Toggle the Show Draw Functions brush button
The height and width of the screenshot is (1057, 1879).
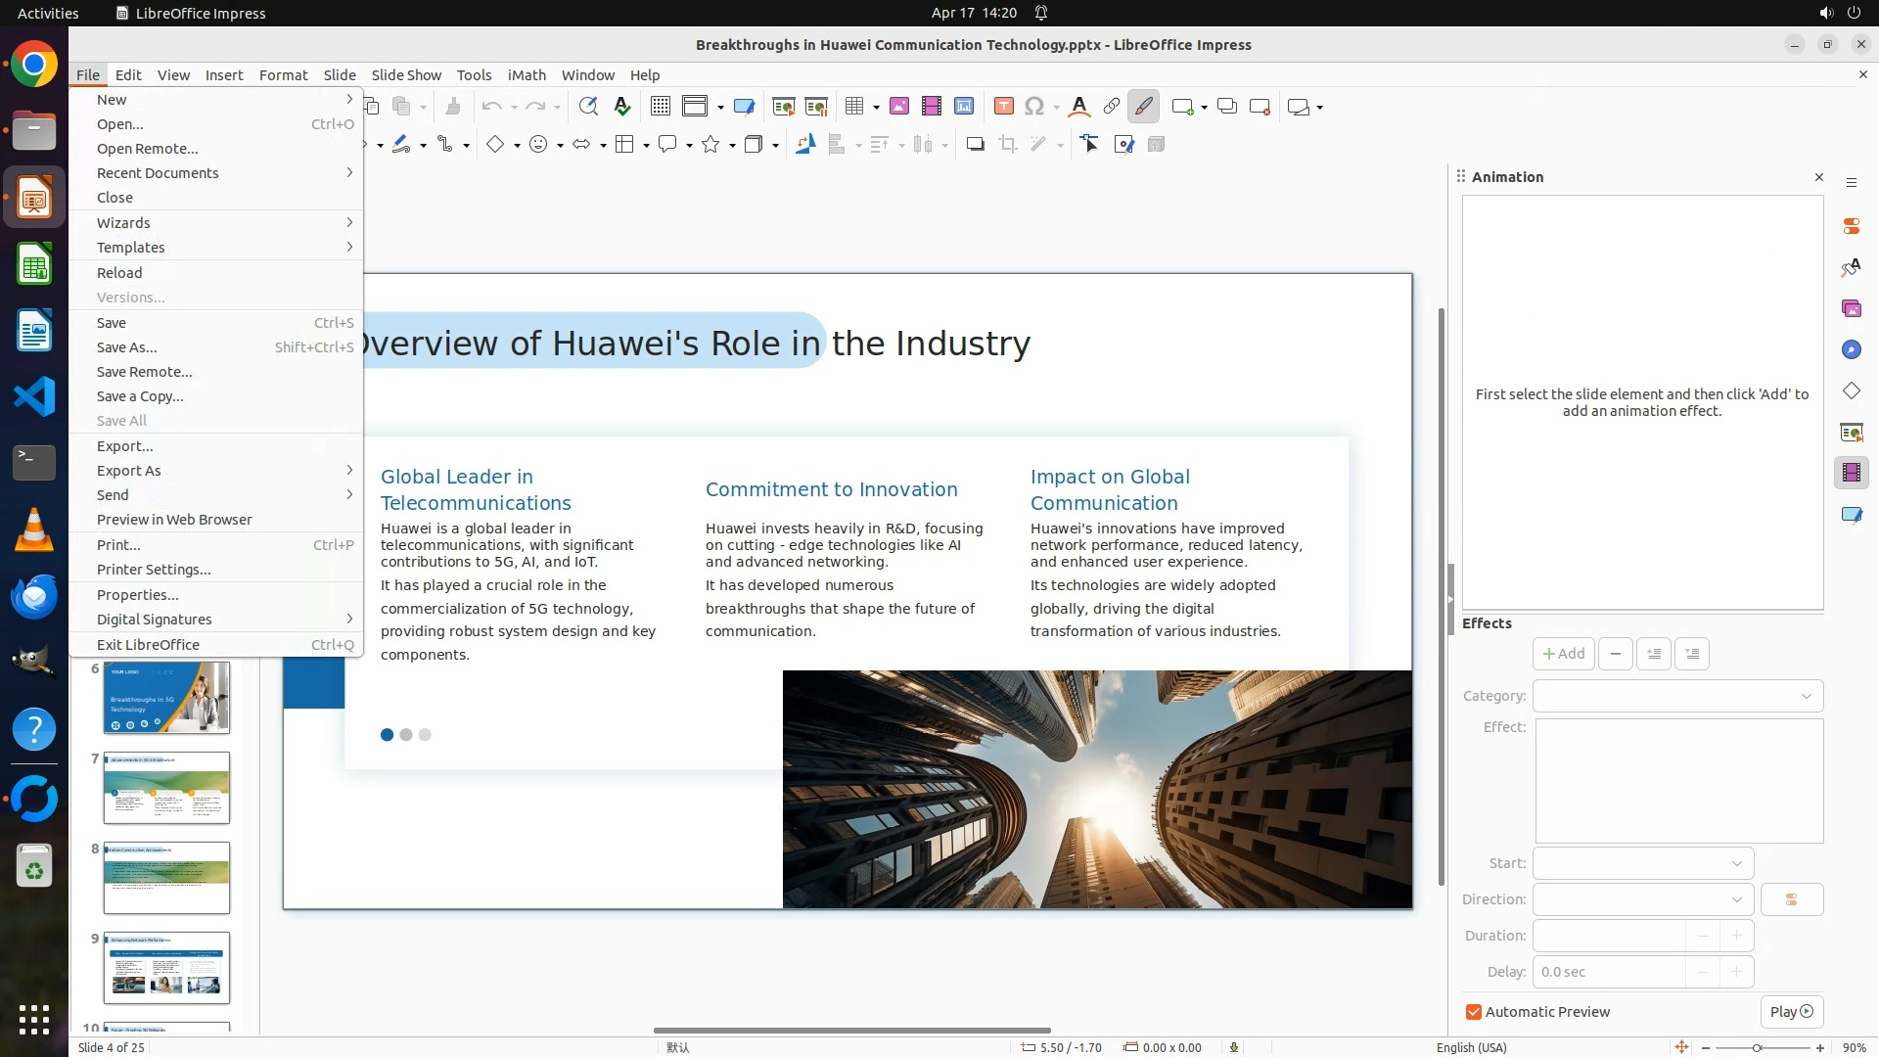tap(1143, 107)
